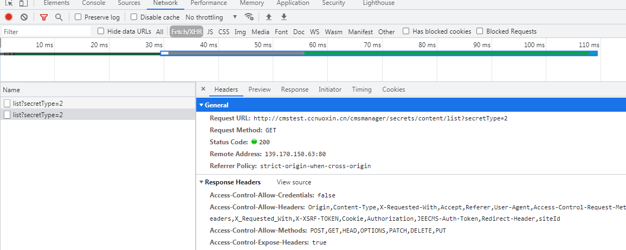
Task: Enable the Preserve log checkbox
Action: (x=79, y=17)
